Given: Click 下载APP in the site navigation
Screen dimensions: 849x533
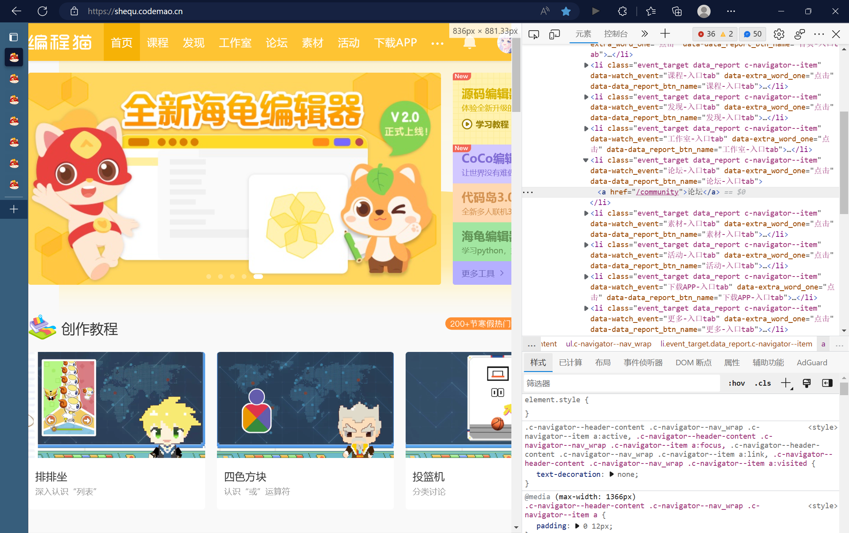Looking at the screenshot, I should coord(395,42).
